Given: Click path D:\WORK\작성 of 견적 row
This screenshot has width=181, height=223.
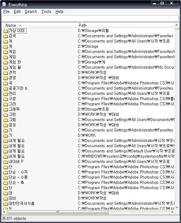Looking at the screenshot, I should tap(92, 72).
